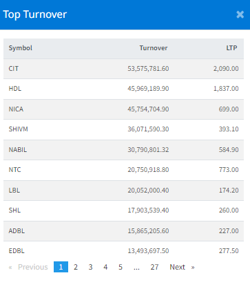This screenshot has width=250, height=282.
Task: Sort by the Symbol column header
Action: coord(21,48)
